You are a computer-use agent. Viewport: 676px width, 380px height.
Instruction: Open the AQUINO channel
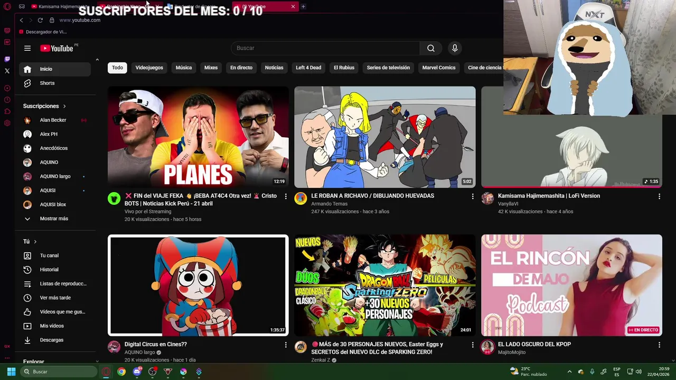[55, 162]
